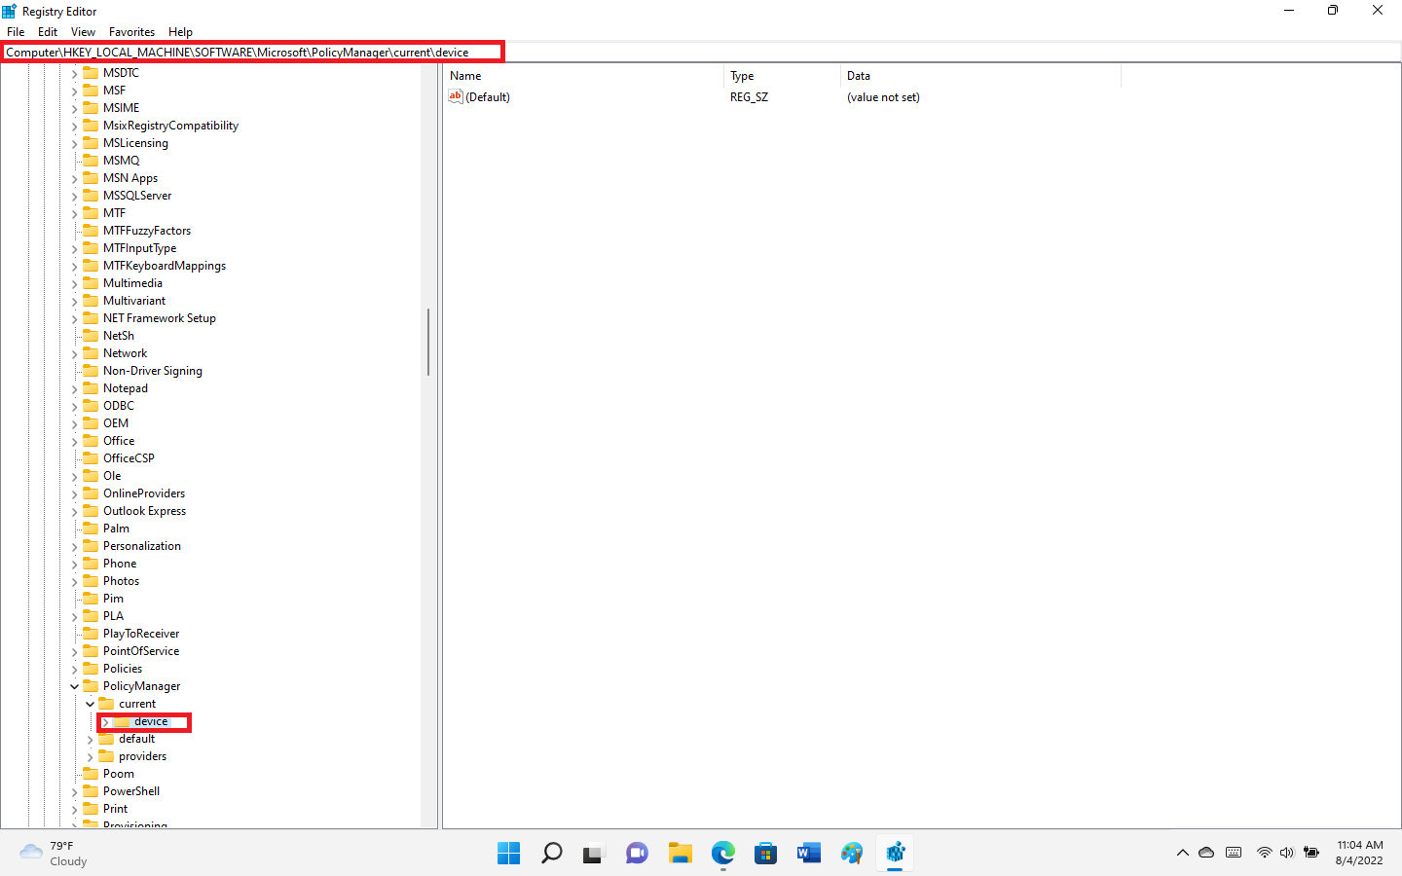Open File Explorer from the taskbar

coord(680,854)
